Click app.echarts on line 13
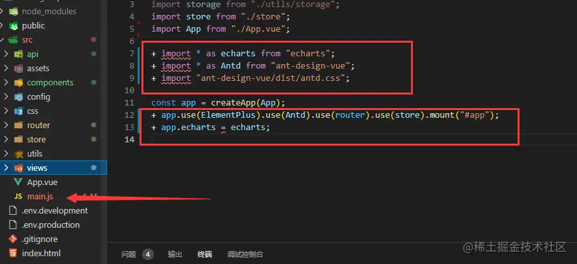 [x=189, y=127]
